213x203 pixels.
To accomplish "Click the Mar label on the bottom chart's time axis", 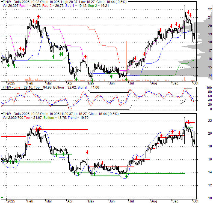I will [49, 201].
